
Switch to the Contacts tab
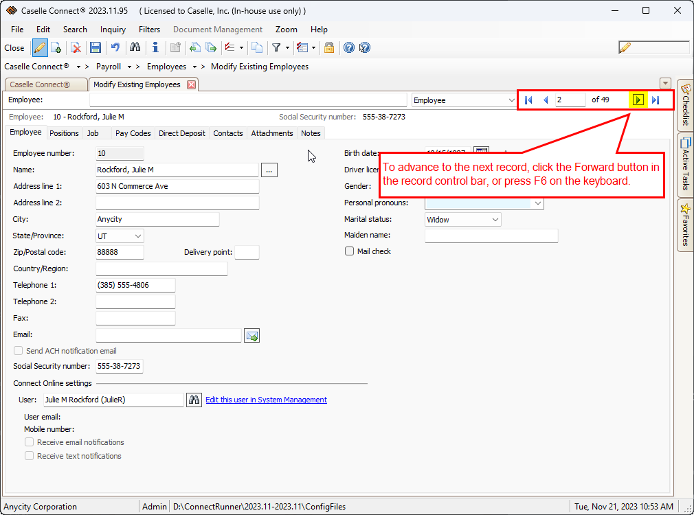pos(228,133)
